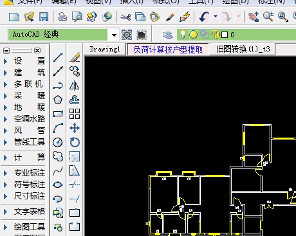Screen dimensions: 296x236
Task: Select the Mirror modify tool
Action: pos(75,86)
